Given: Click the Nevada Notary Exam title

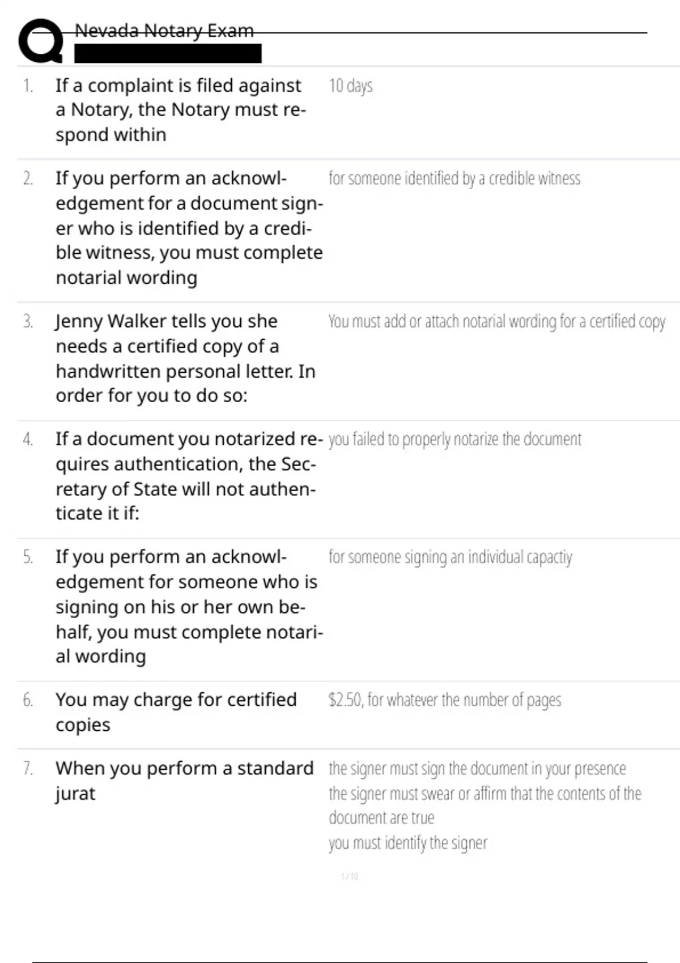Looking at the screenshot, I should click(164, 31).
